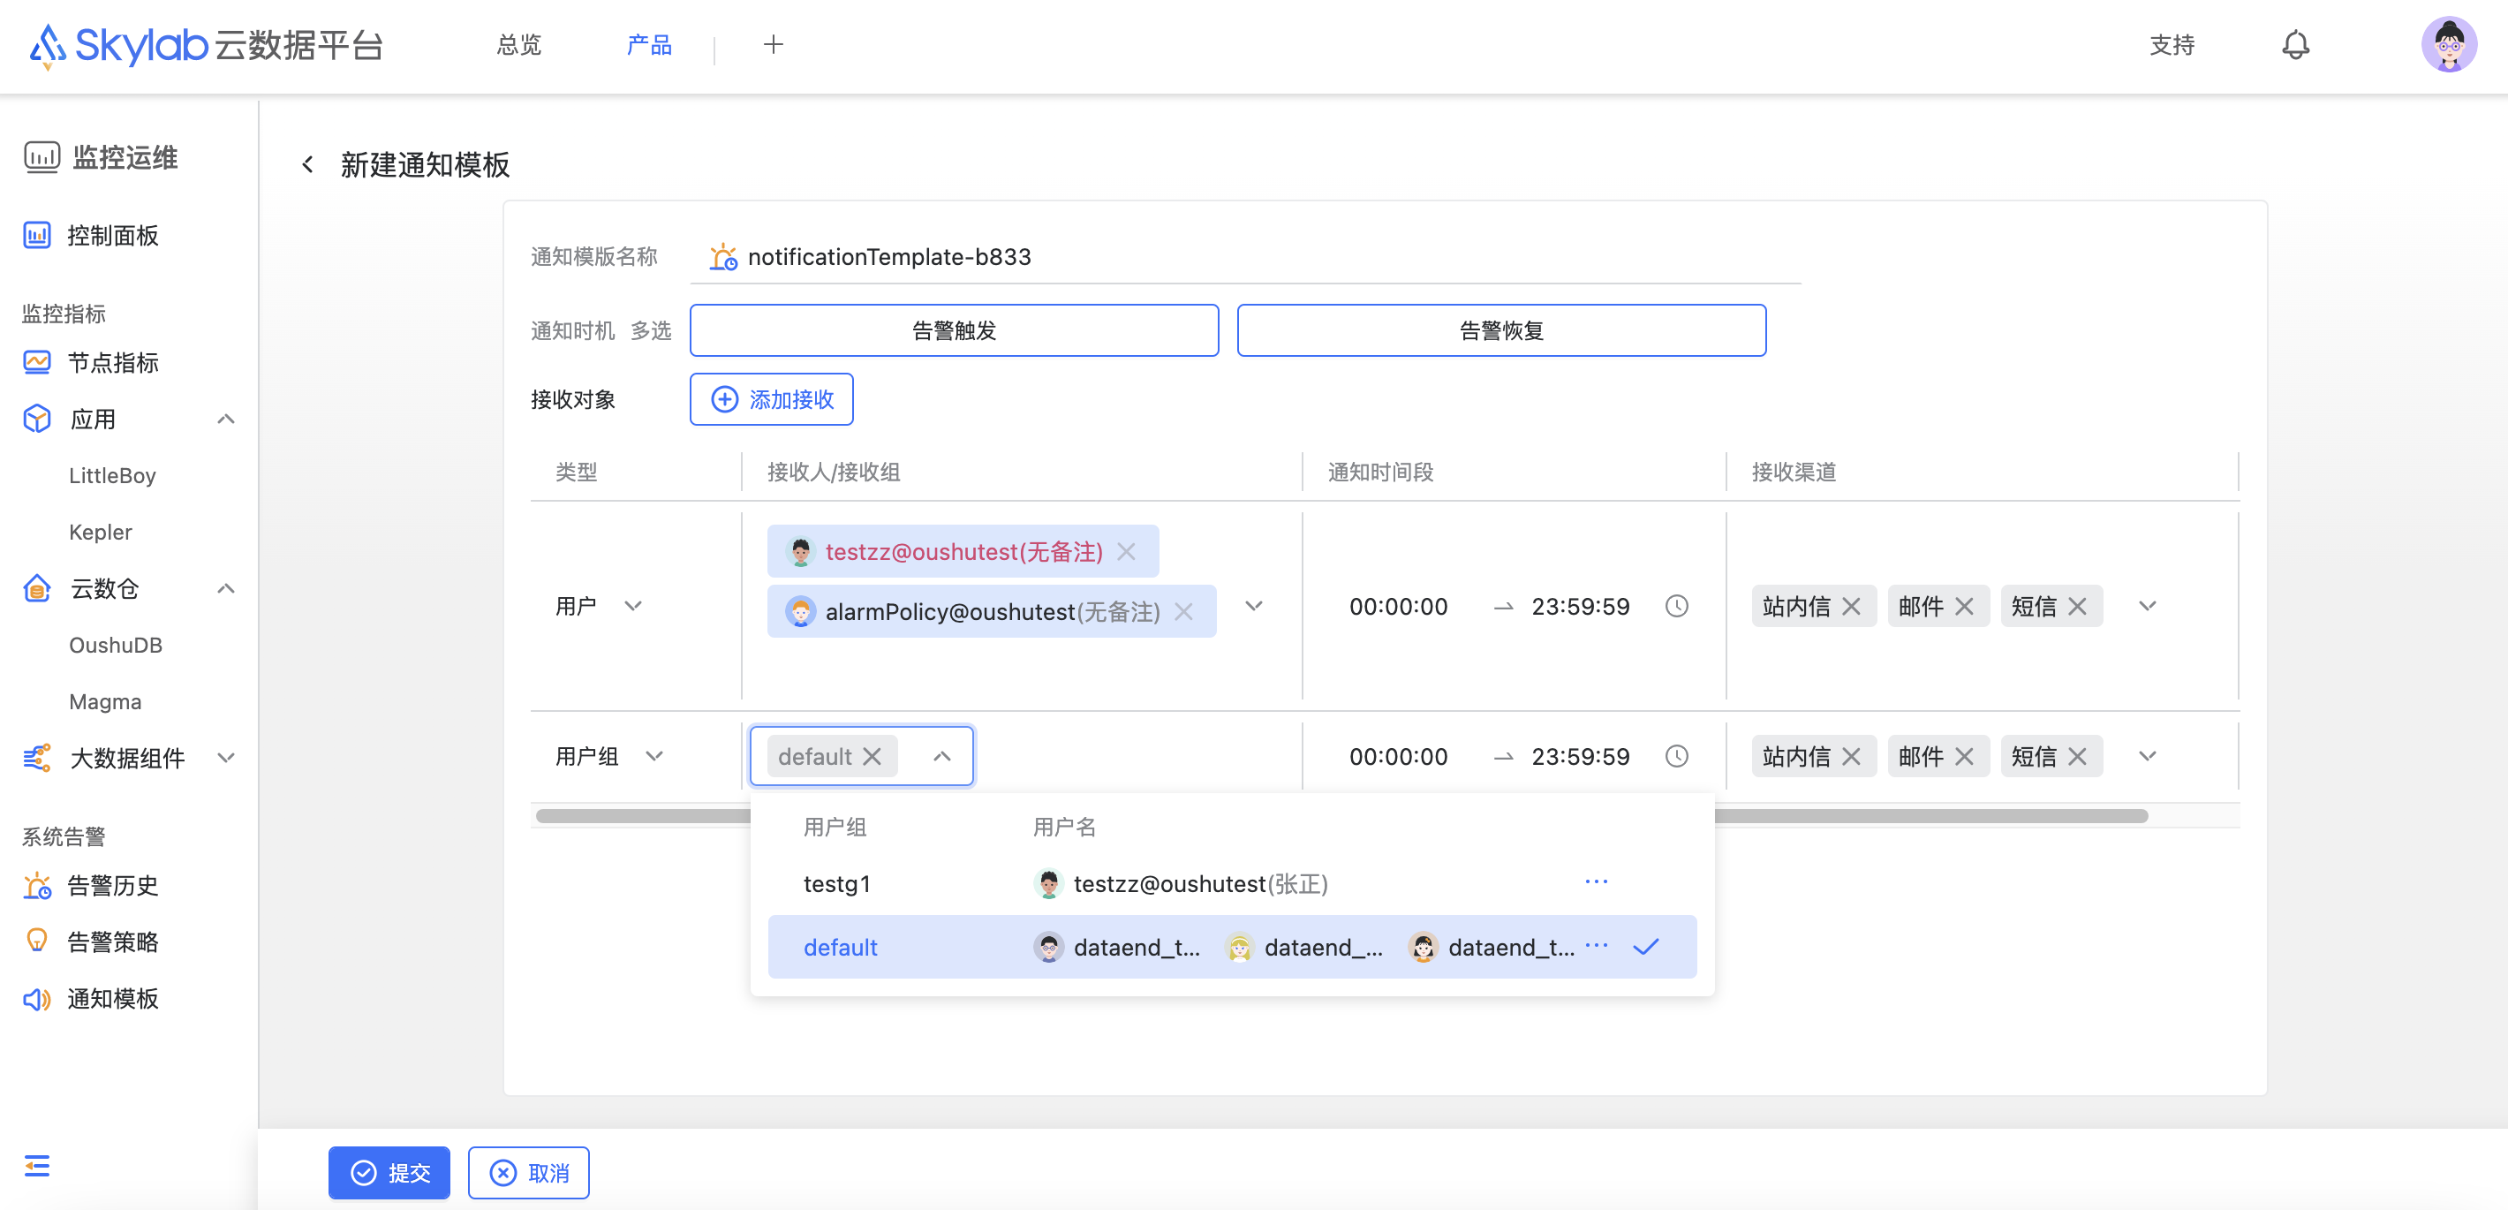Toggle the 告警触发 notification timing option
This screenshot has width=2508, height=1210.
953,330
